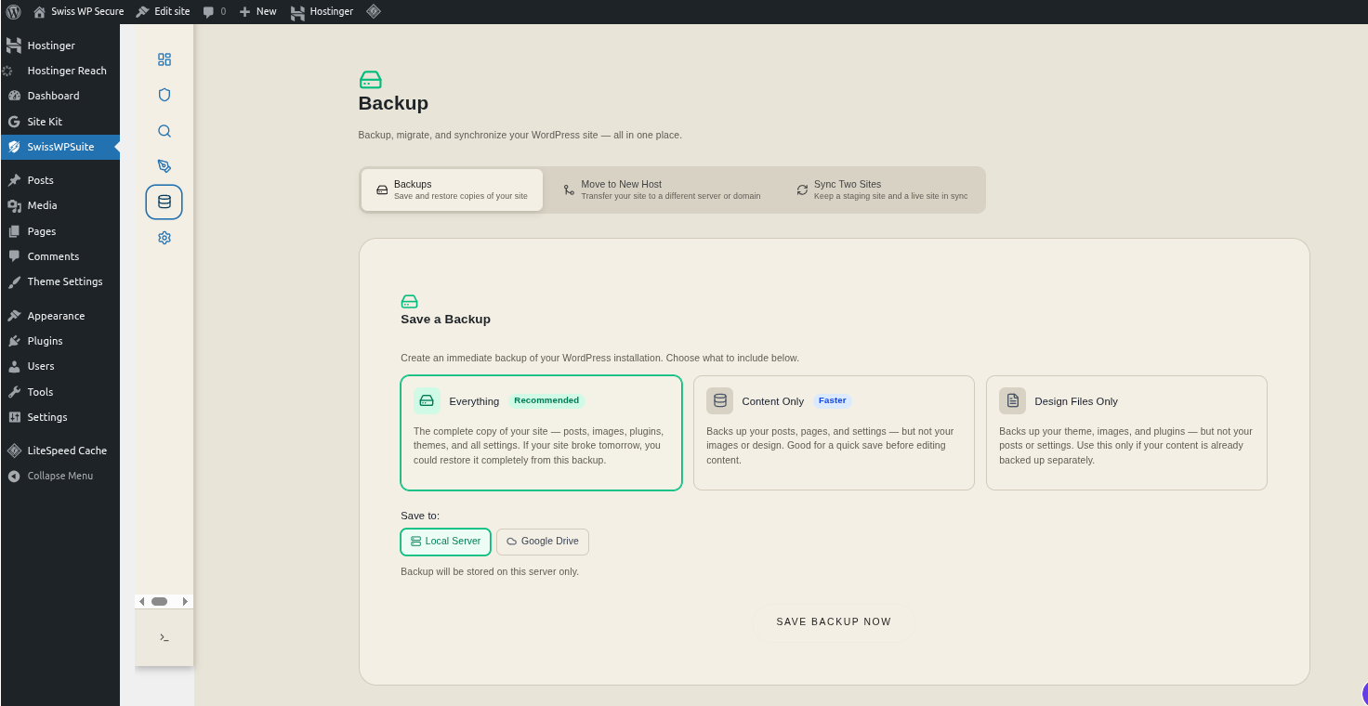Open the Sync Two Sites tab

(881, 190)
